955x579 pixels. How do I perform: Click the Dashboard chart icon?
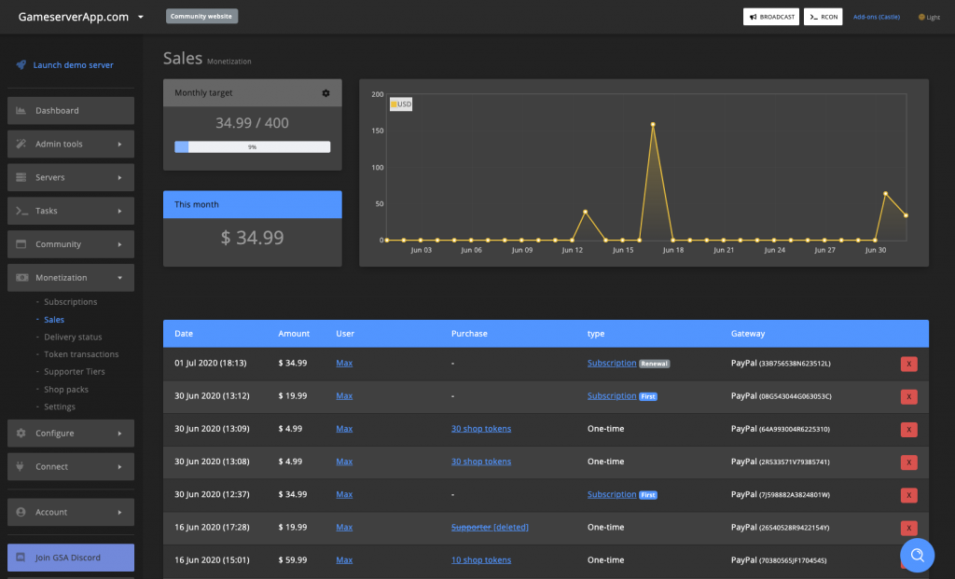[x=21, y=110]
